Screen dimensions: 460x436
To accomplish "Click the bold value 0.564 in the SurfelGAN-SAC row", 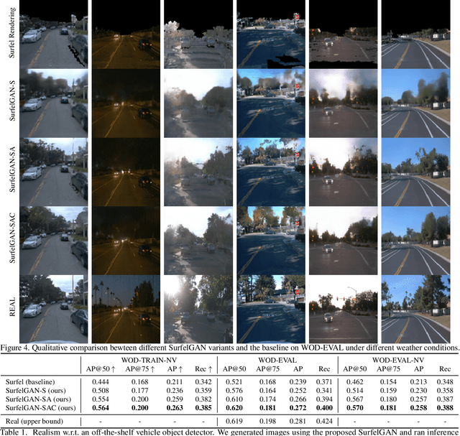I will [x=101, y=407].
